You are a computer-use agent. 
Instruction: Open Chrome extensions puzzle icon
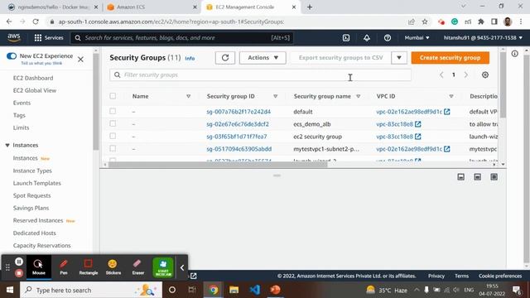click(x=480, y=22)
